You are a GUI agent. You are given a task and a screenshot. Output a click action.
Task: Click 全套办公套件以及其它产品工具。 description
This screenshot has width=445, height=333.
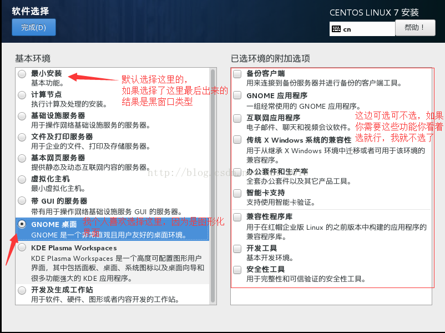[299, 181]
